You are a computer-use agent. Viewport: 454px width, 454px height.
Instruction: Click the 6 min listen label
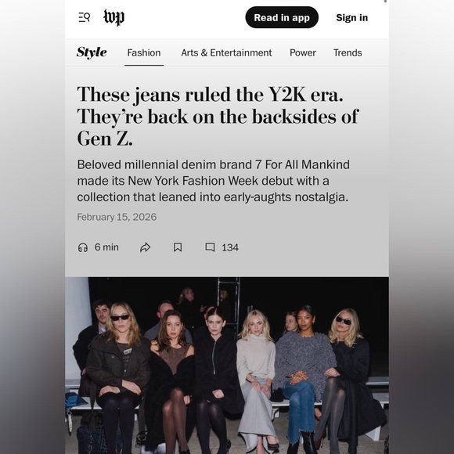click(106, 247)
